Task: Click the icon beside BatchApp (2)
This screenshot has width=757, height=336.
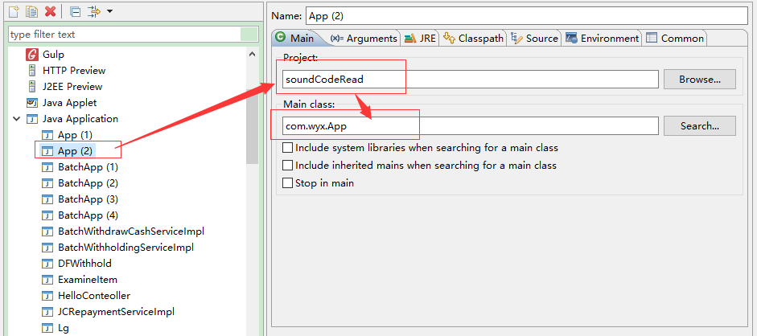Action: coord(47,183)
